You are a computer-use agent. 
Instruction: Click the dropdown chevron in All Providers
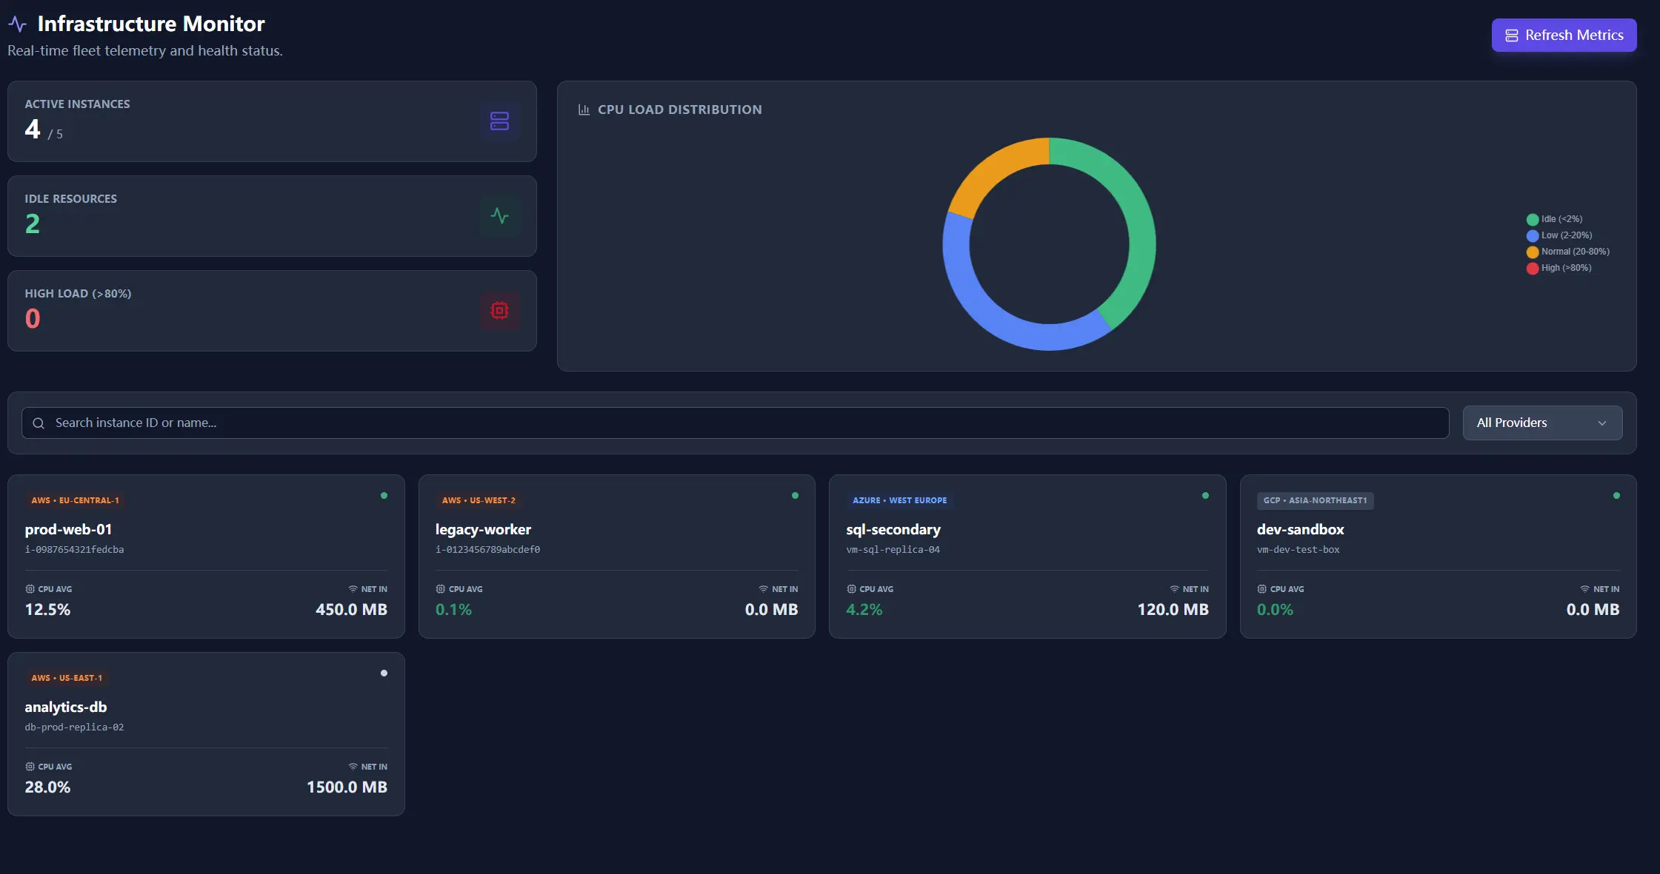coord(1601,423)
